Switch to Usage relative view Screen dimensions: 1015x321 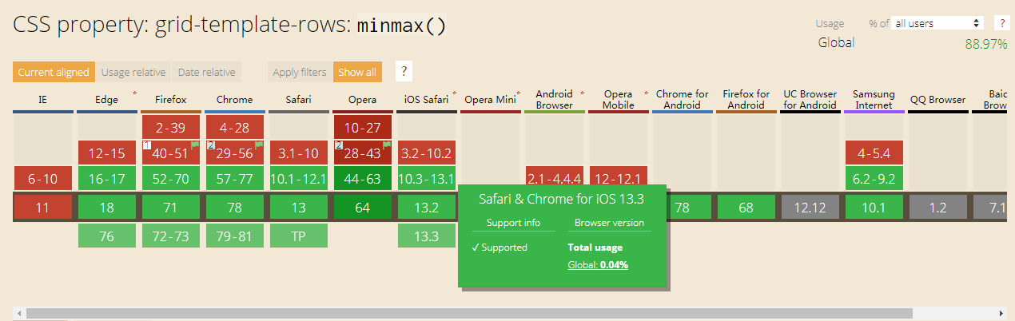click(x=133, y=72)
